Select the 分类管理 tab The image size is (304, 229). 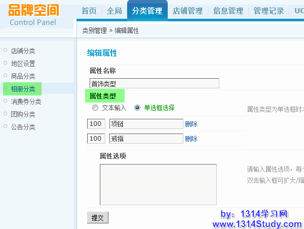coord(147,11)
